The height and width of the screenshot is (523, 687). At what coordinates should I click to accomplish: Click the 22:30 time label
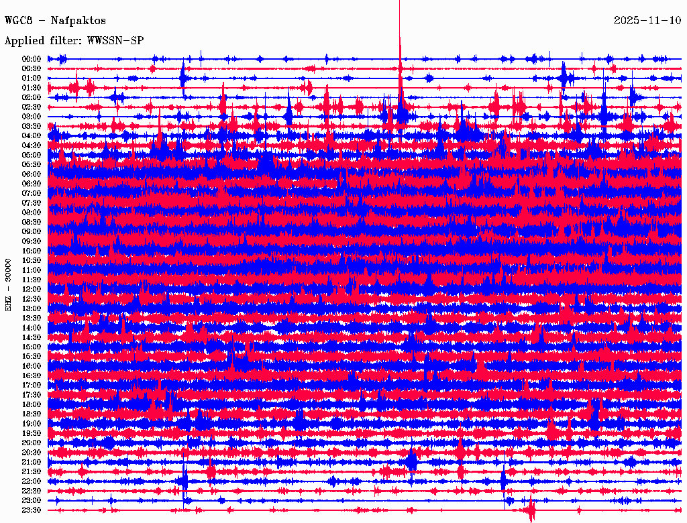[x=32, y=491]
